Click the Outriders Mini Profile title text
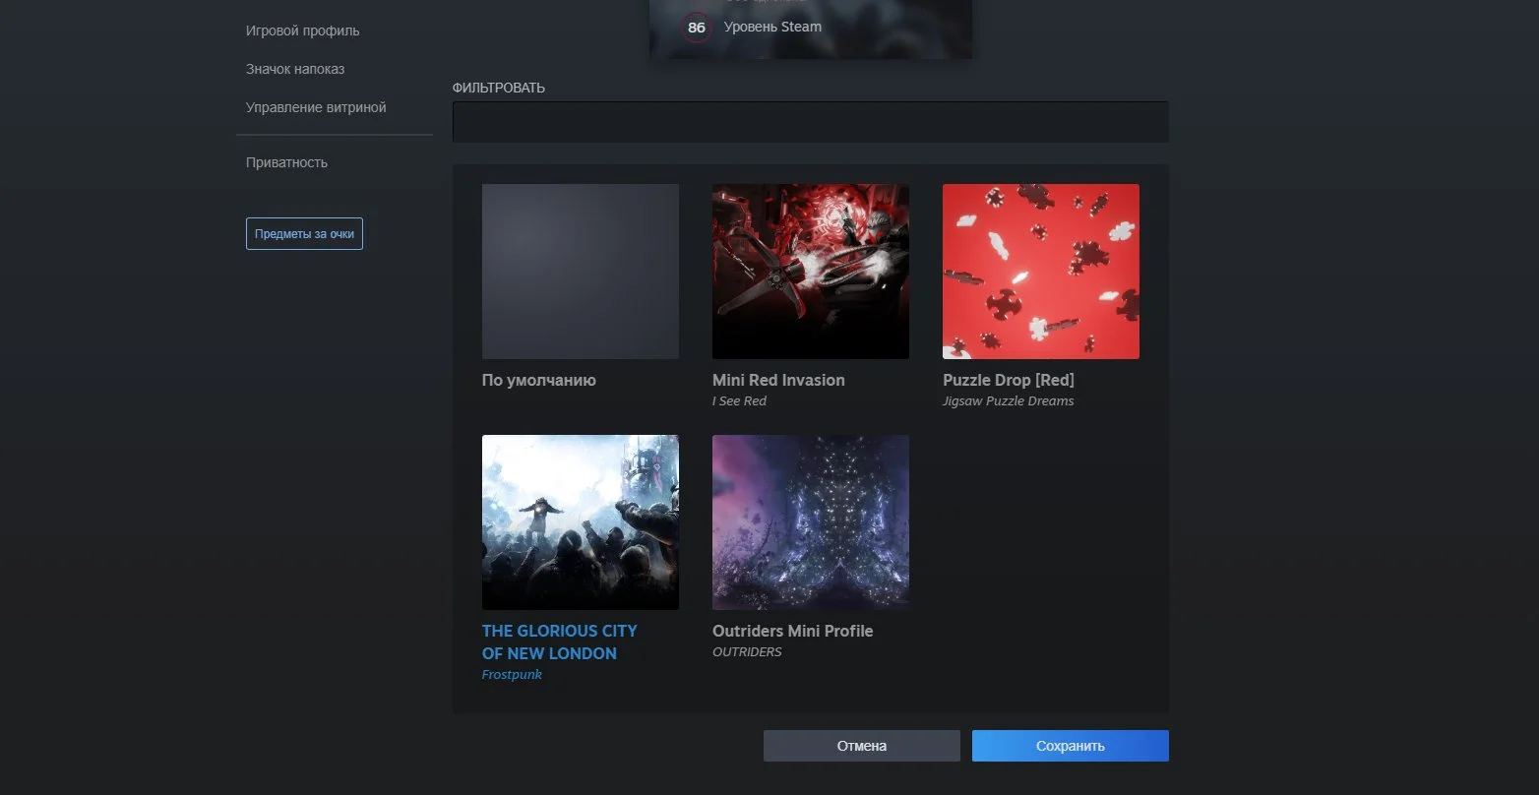 tap(792, 631)
